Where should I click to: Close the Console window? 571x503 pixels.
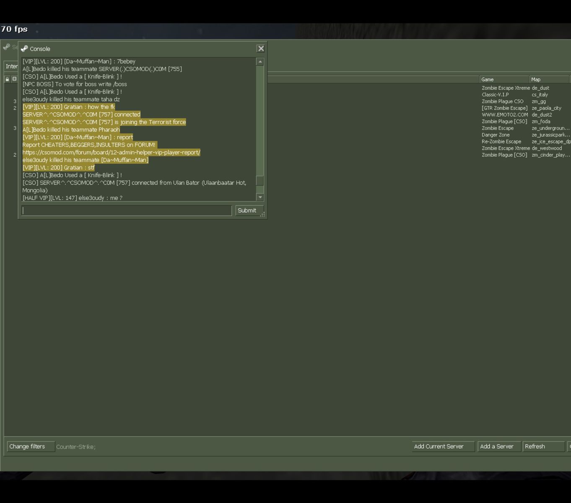[261, 49]
